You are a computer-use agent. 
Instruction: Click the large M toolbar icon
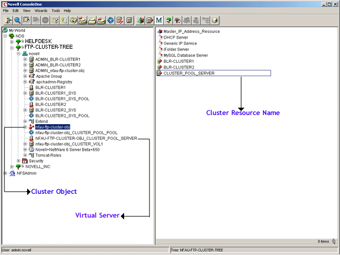point(159,20)
